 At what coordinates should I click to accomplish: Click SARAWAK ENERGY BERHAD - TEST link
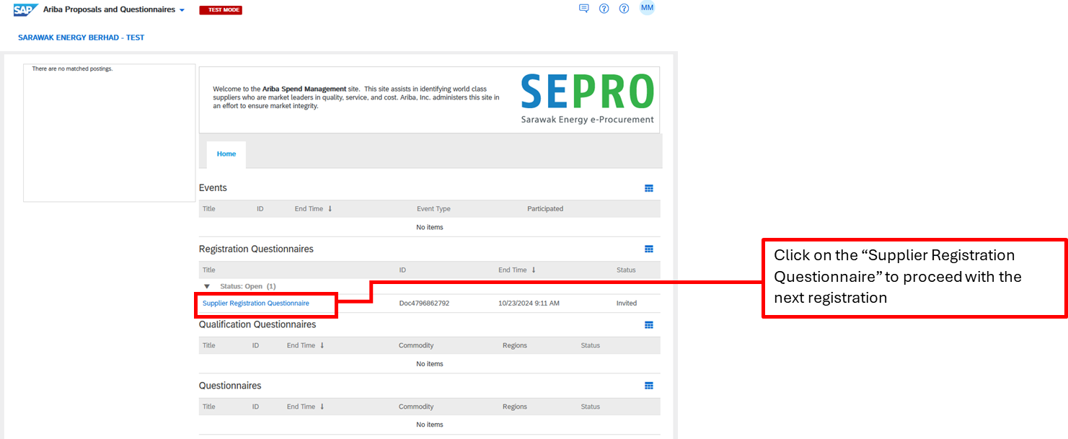pyautogui.click(x=81, y=37)
